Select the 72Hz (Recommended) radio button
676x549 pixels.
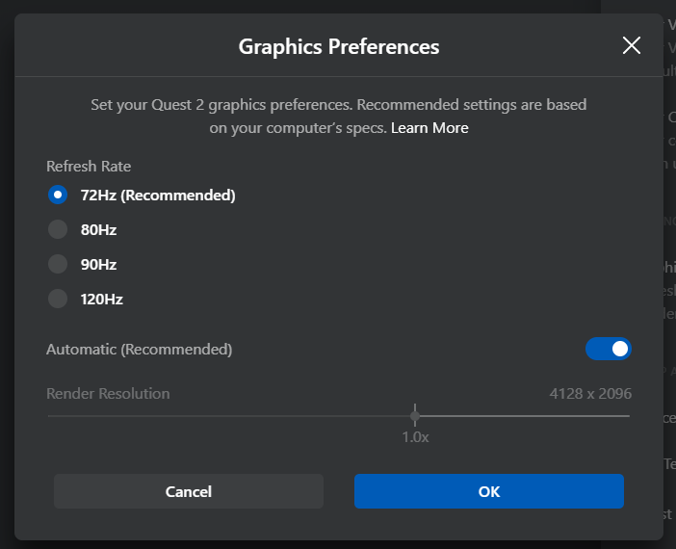point(58,195)
